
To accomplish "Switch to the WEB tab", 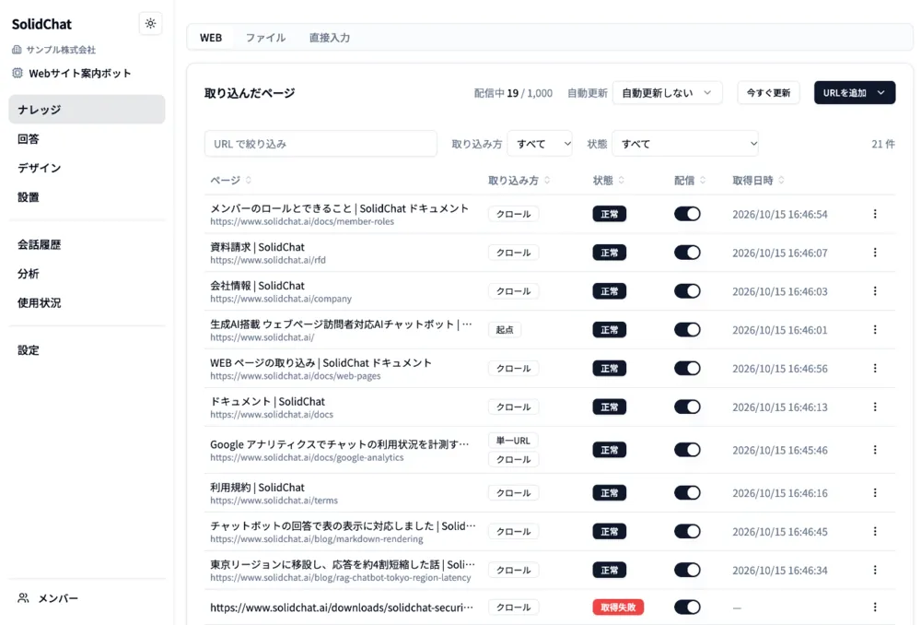I will coord(211,38).
